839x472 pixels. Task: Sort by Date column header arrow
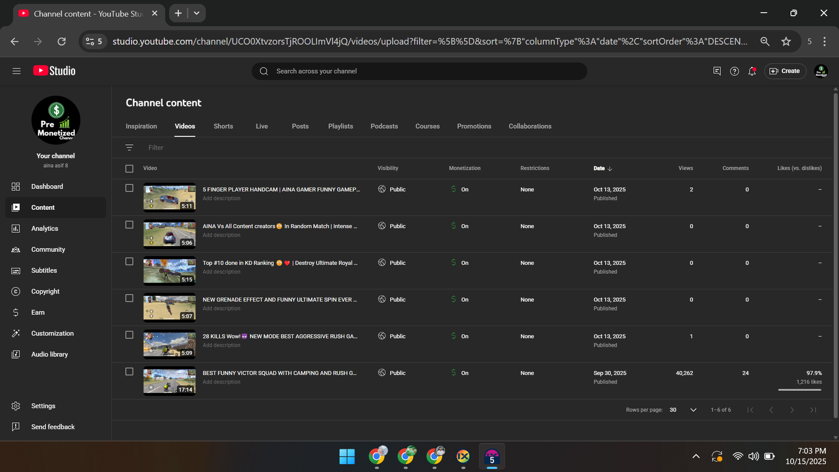point(609,168)
